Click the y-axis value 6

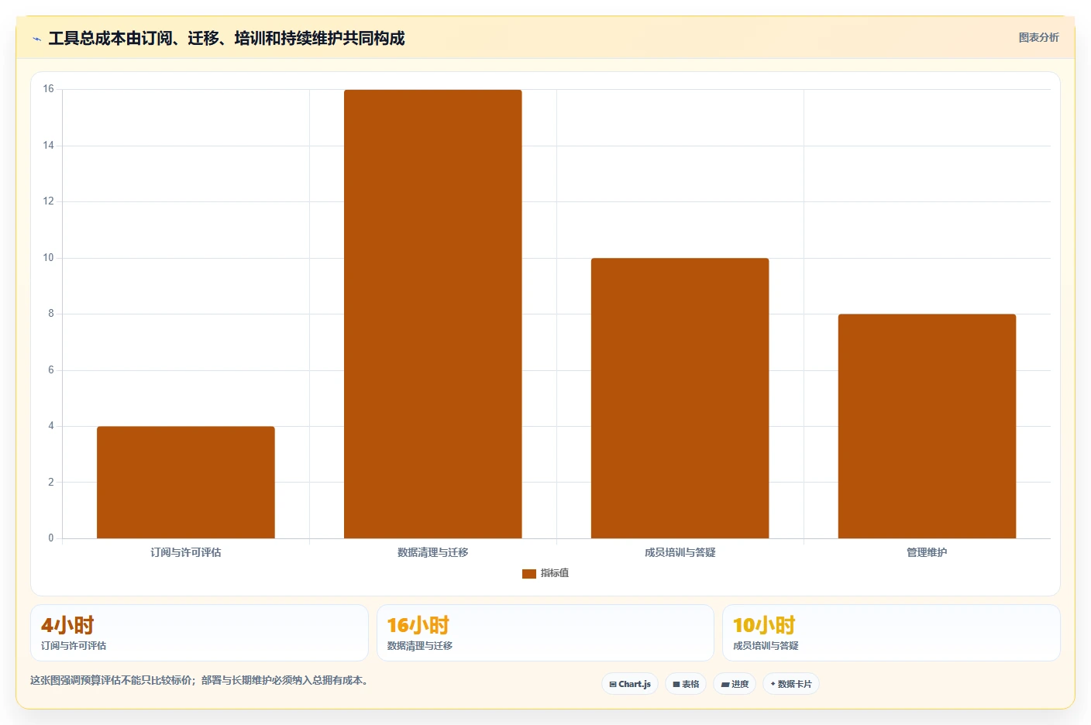51,370
